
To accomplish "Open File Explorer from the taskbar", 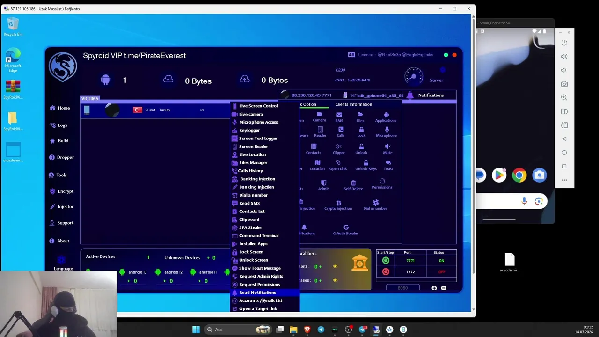I will 293,330.
